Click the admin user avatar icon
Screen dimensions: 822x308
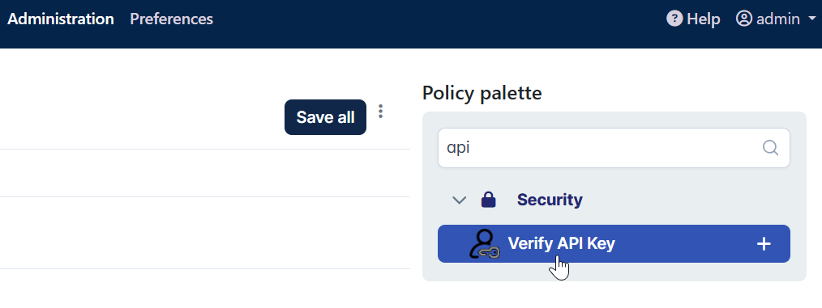click(744, 19)
